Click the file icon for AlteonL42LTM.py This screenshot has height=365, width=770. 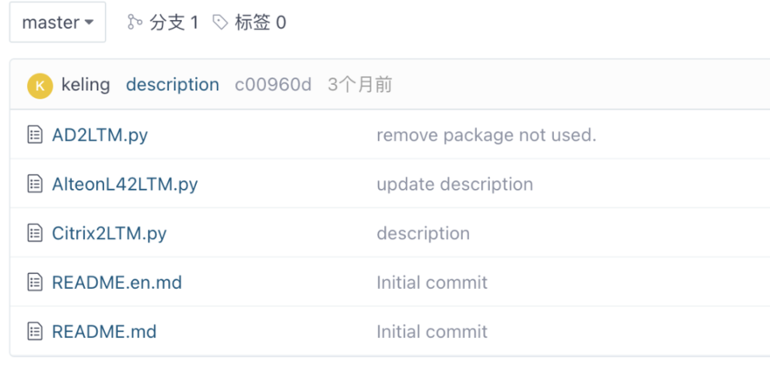tap(35, 184)
